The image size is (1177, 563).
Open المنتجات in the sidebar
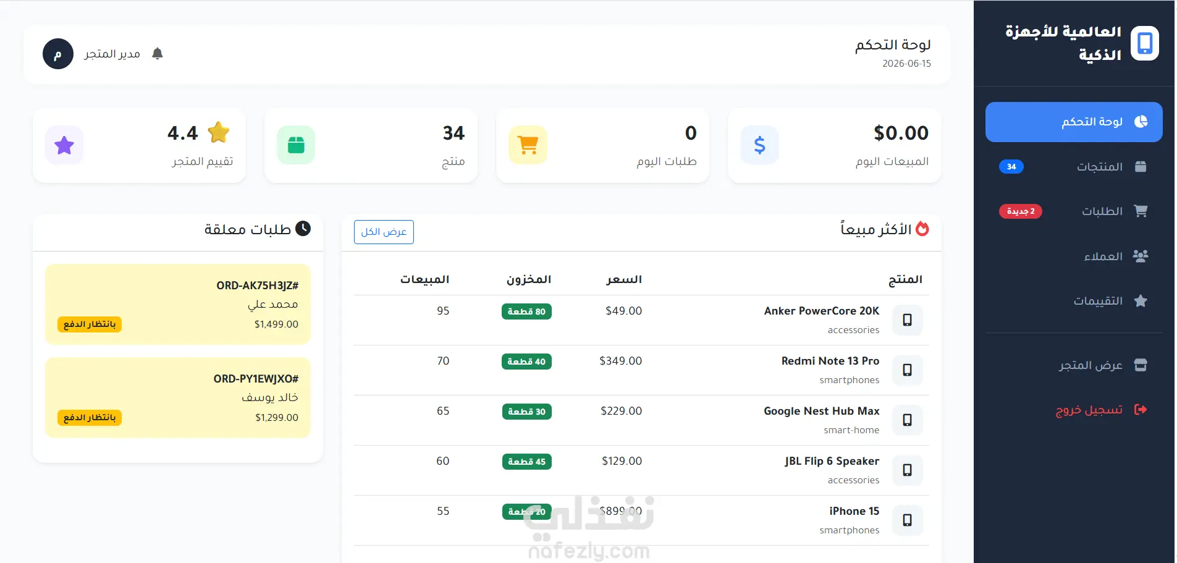tap(1074, 167)
